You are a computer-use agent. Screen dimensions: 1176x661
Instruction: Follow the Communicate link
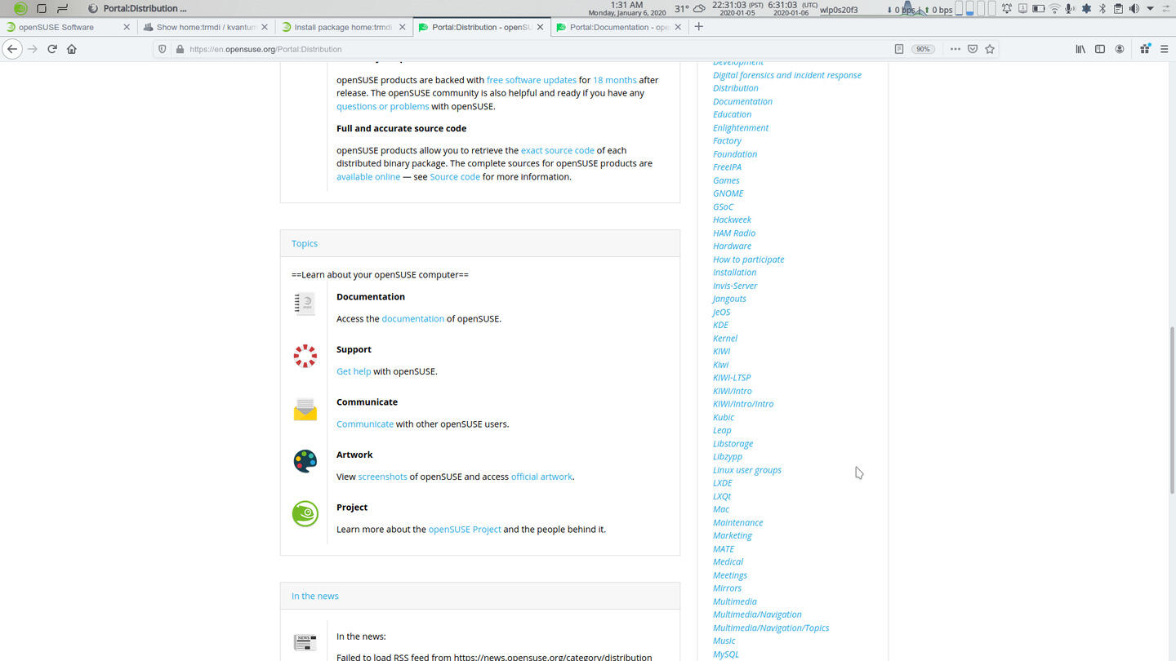(365, 424)
